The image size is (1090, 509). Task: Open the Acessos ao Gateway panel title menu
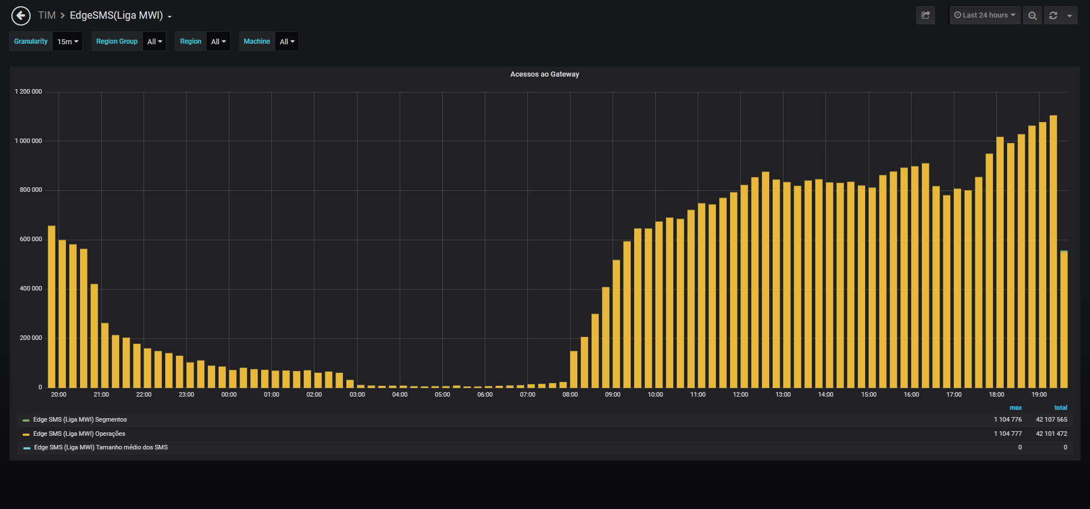point(544,74)
